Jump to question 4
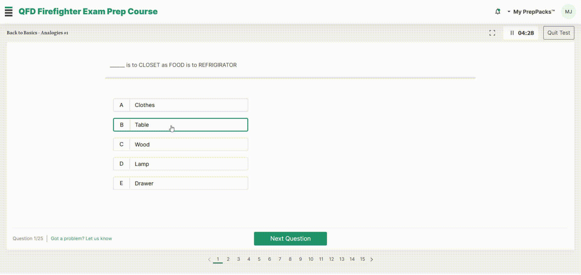The height and width of the screenshot is (275, 581). click(249, 259)
